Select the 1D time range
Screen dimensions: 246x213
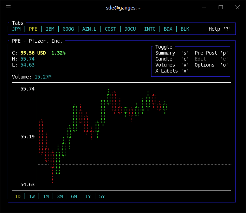(18, 197)
